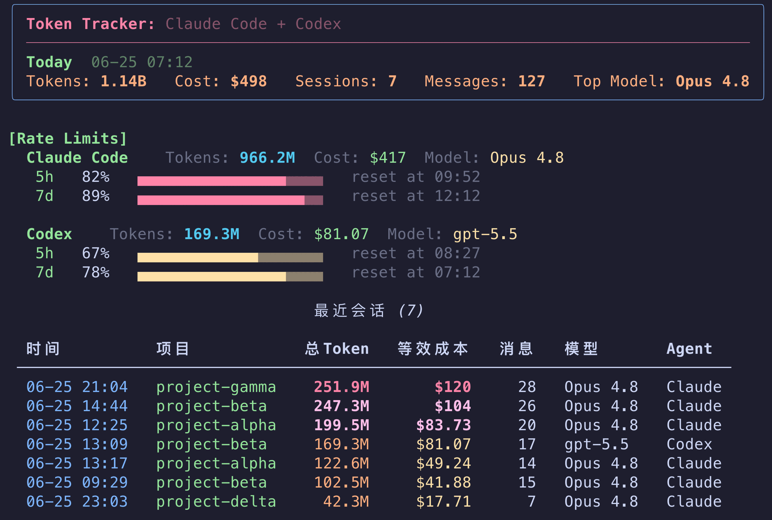Click the "等效成本" column header
This screenshot has width=772, height=520.
(x=433, y=348)
